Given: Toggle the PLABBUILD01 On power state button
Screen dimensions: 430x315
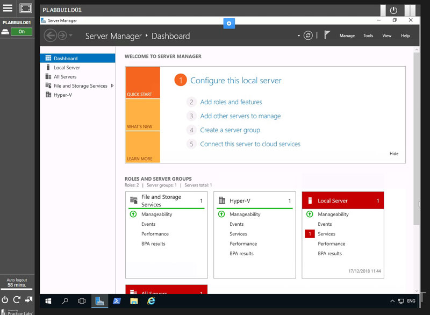Looking at the screenshot, I should click(21, 32).
